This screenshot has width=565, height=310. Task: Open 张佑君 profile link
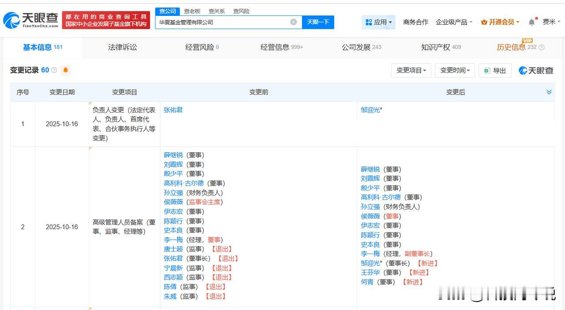point(173,110)
